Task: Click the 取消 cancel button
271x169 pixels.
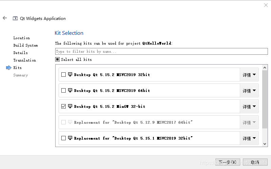Action: point(255,162)
